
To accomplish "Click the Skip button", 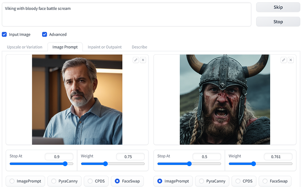I will pyautogui.click(x=278, y=7).
